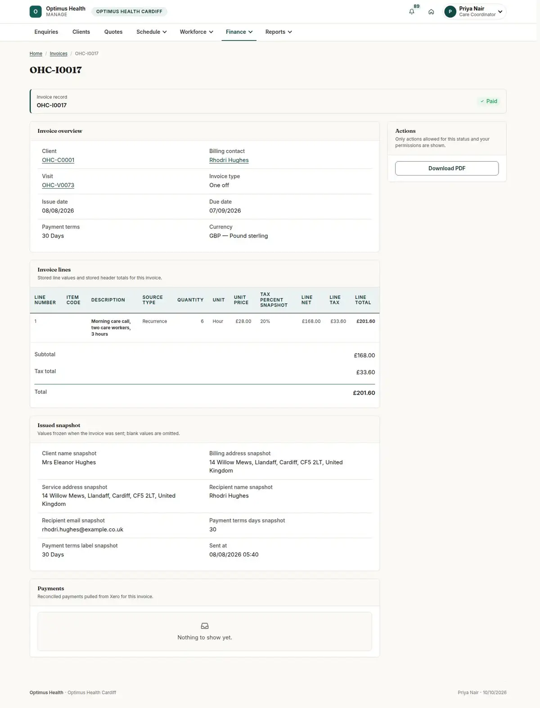Click the Paid status badge

coord(488,101)
